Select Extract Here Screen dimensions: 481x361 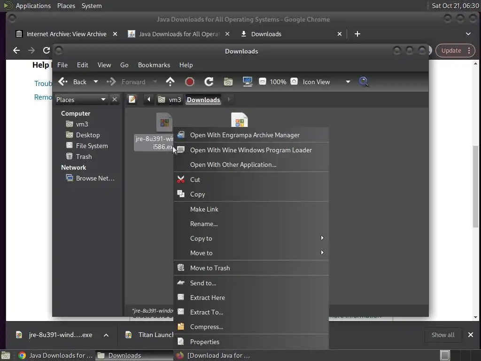click(x=251, y=298)
